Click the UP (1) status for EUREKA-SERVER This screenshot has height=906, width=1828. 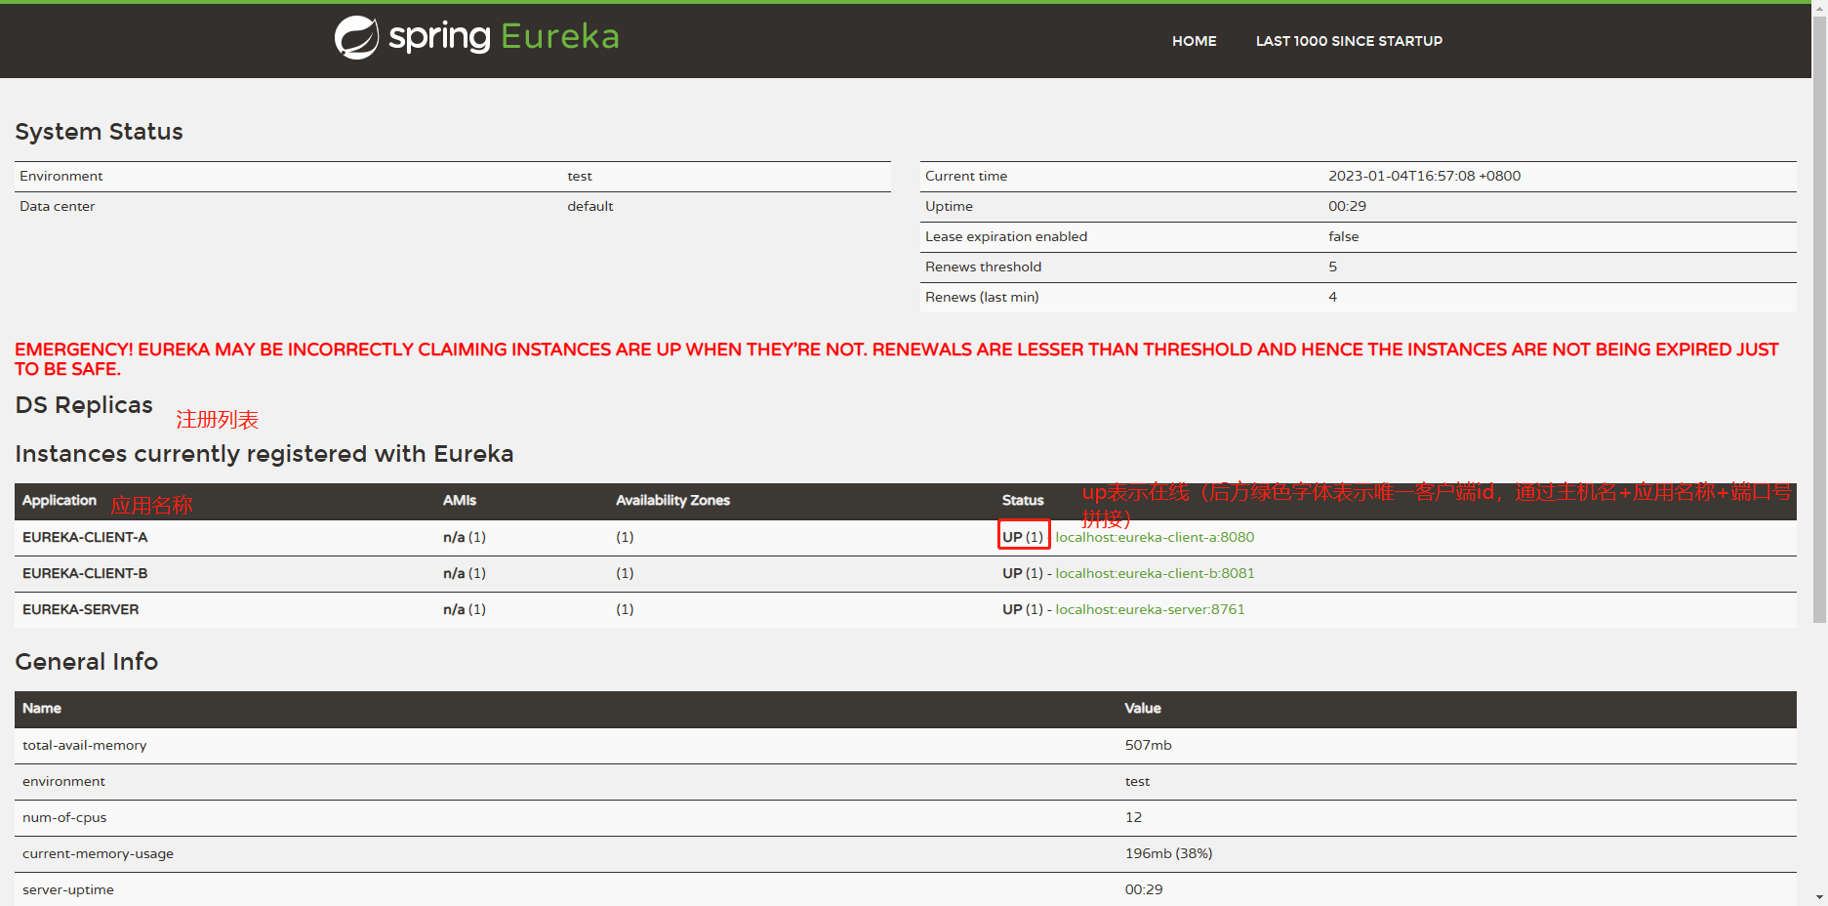pos(1023,609)
